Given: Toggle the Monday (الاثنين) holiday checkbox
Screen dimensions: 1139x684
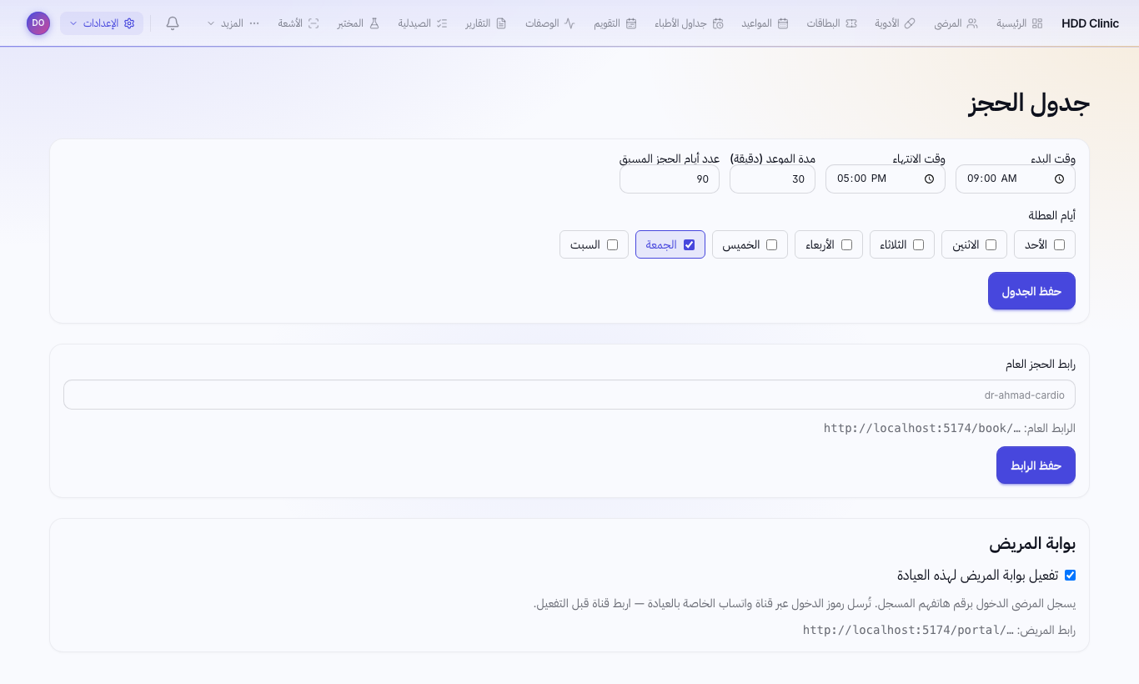Looking at the screenshot, I should coord(991,244).
